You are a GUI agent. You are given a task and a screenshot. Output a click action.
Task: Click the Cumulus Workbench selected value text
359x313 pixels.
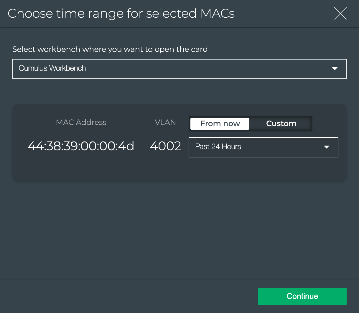52,68
